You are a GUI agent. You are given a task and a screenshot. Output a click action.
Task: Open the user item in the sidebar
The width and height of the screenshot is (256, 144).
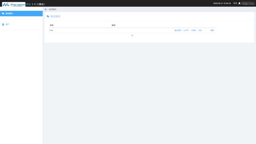point(21,24)
